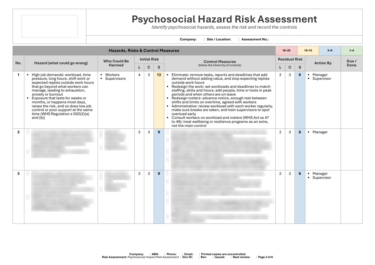Select 'Manager' in row 2's Action By cell

(320, 132)
